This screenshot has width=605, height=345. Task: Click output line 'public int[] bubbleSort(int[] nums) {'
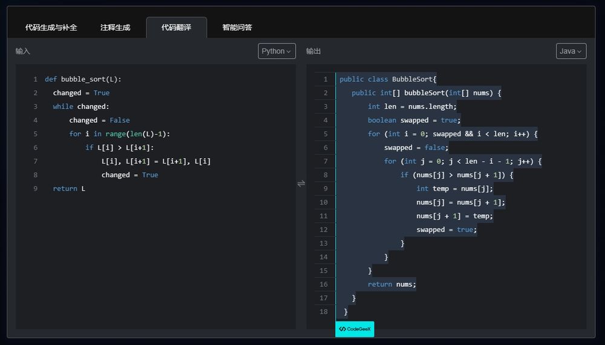point(427,93)
